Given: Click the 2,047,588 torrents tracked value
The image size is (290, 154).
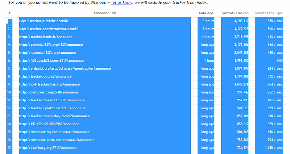Looking at the screenshot, I should [x=241, y=53].
